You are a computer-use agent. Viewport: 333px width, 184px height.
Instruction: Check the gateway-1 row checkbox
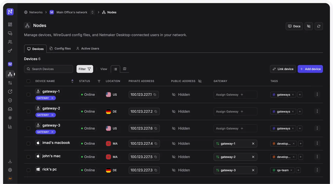[28, 94]
